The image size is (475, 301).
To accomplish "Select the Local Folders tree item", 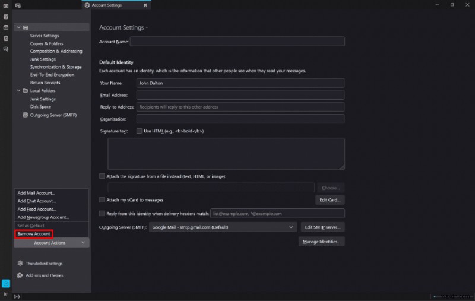I will click(x=43, y=91).
